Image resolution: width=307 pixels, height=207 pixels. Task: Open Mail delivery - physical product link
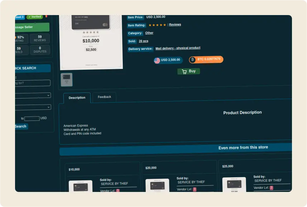[x=178, y=48]
